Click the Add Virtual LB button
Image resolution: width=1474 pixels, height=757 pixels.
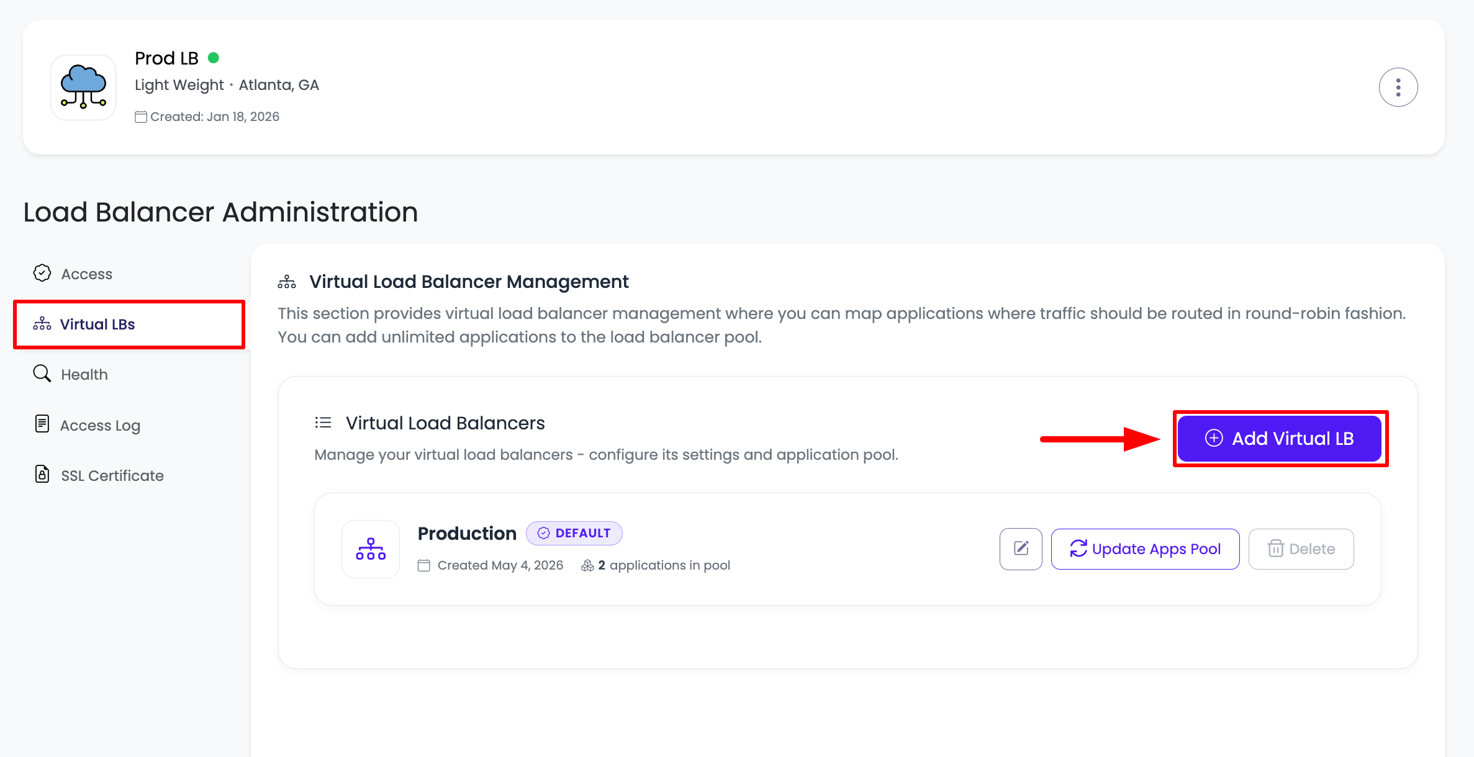point(1280,439)
